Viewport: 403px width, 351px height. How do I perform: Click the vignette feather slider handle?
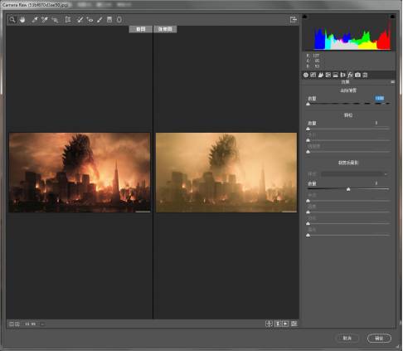click(x=308, y=223)
